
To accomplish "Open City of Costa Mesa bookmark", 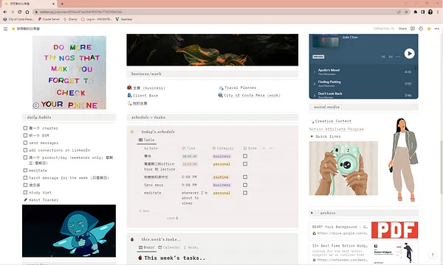I will pos(18,19).
